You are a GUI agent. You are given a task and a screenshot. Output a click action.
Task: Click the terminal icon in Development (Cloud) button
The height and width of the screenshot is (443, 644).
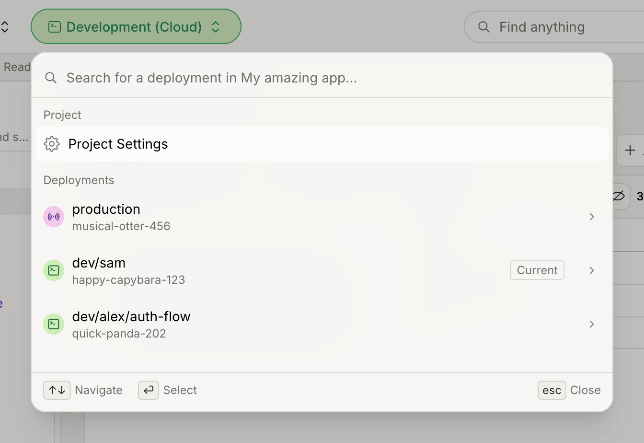tap(55, 27)
